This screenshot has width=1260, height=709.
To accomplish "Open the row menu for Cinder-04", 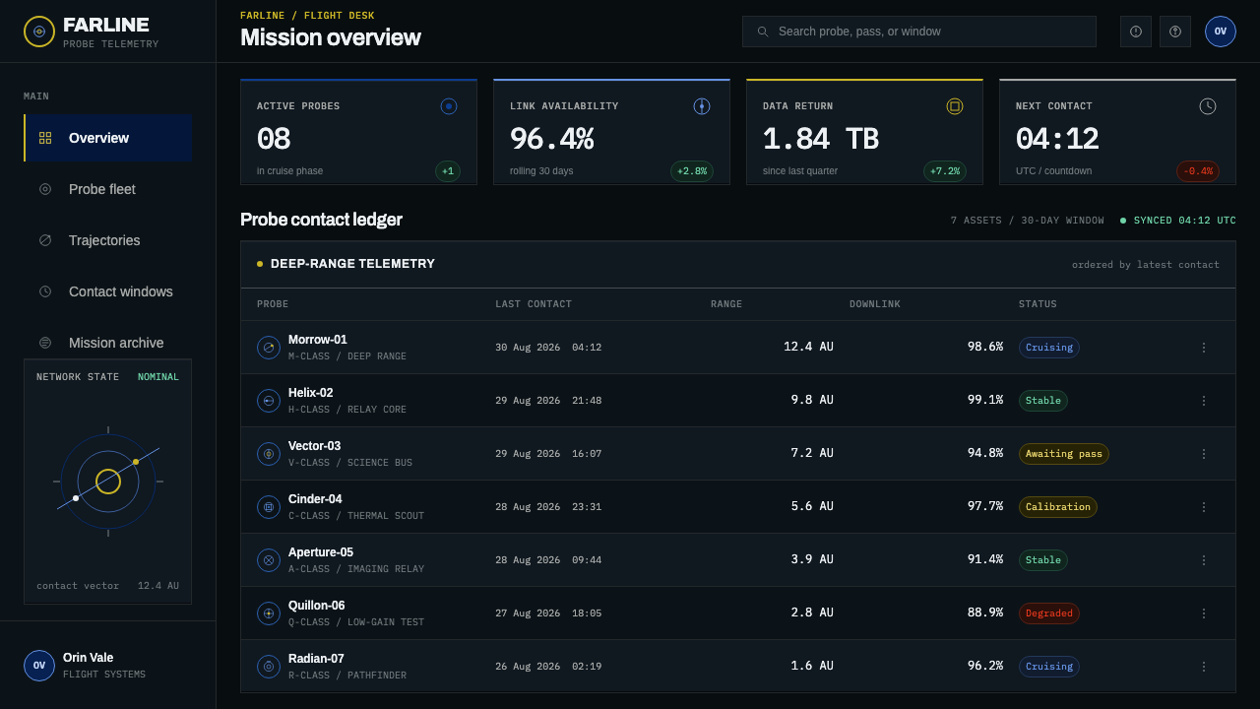I will (x=1203, y=507).
